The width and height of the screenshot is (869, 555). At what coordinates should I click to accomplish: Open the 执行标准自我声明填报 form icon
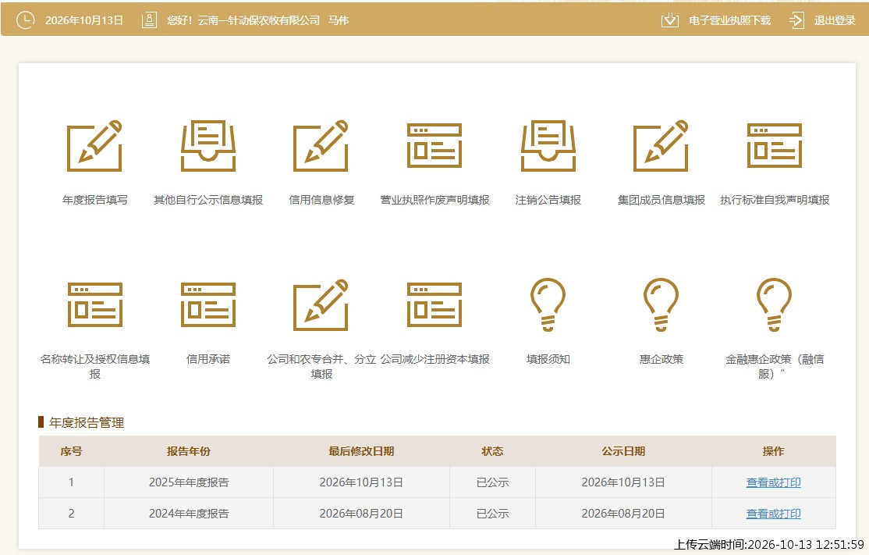click(775, 145)
